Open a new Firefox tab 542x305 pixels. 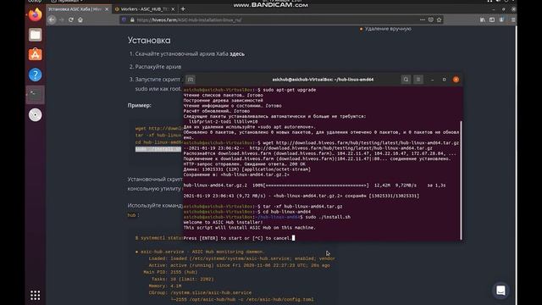[183, 9]
